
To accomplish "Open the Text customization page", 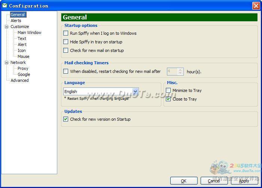I will [22, 39].
